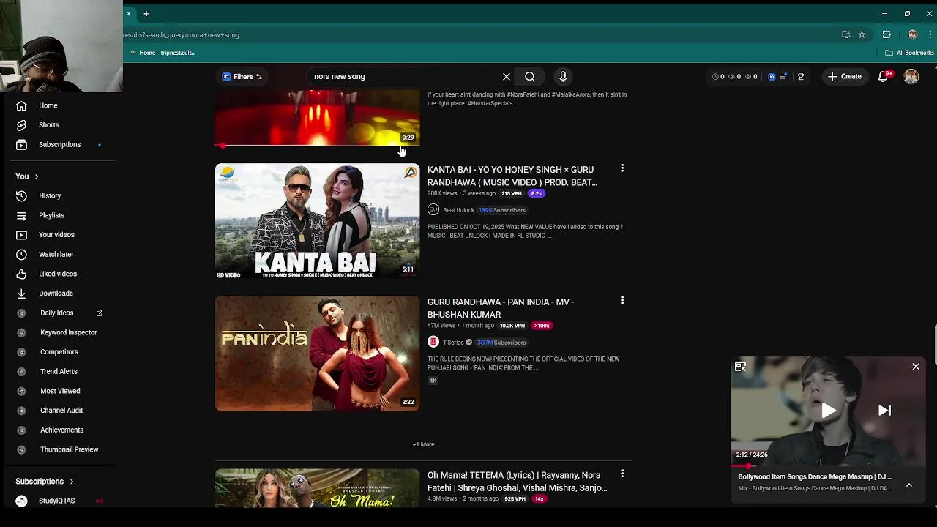Open the YouTube account avatar menu
This screenshot has width=937, height=527.
(x=911, y=76)
